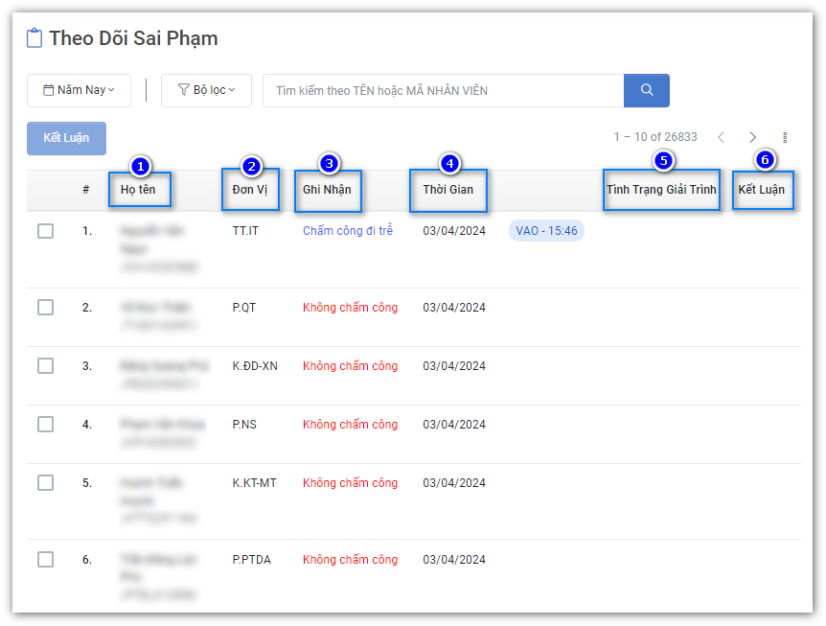
Task: Sort by the Họ tên column header
Action: (x=139, y=190)
